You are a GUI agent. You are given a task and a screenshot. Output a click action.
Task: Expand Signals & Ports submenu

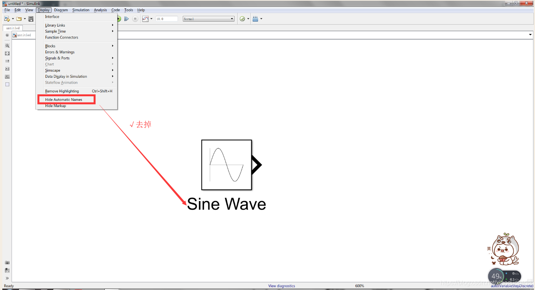click(x=77, y=58)
